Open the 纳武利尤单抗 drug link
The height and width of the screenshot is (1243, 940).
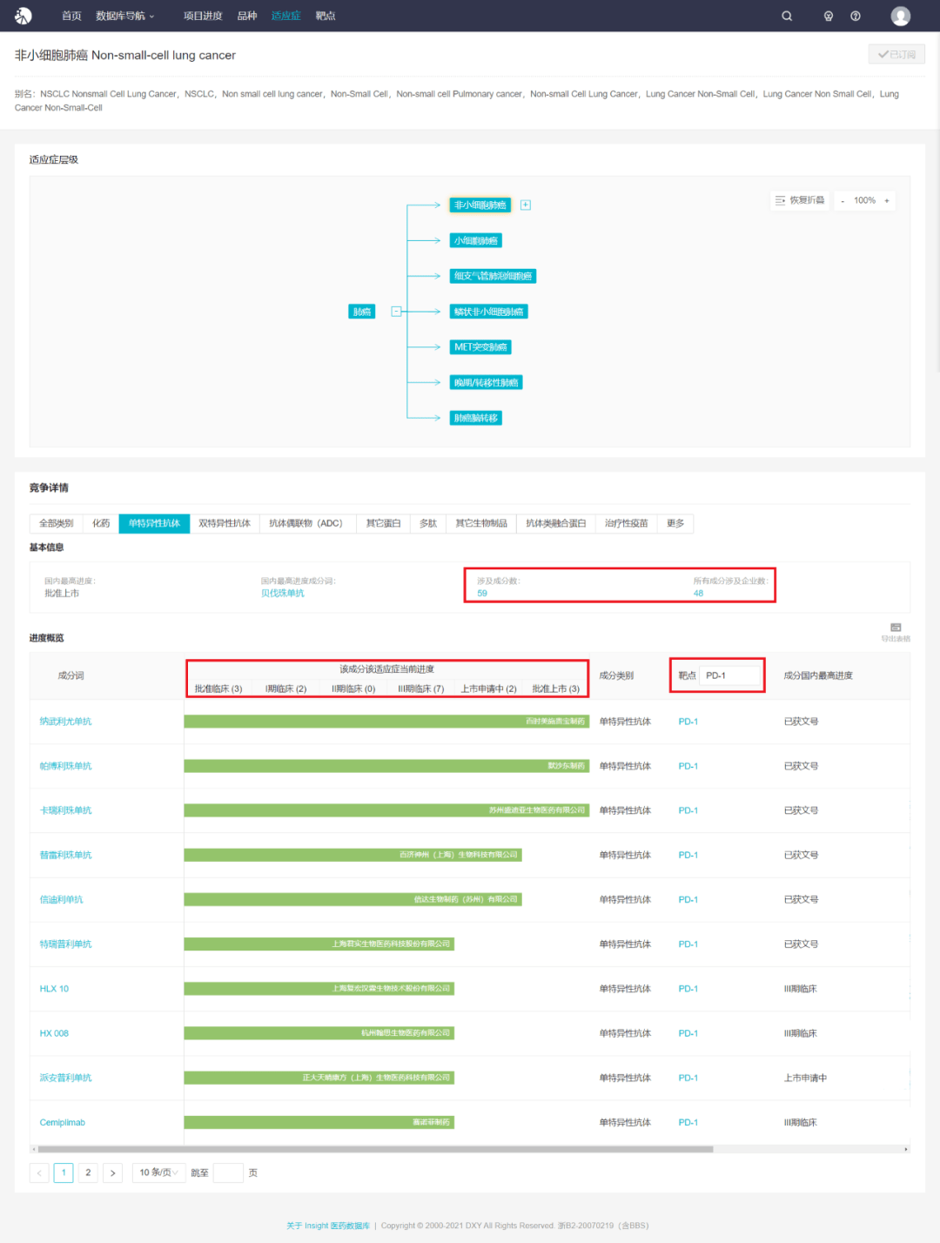(65, 722)
